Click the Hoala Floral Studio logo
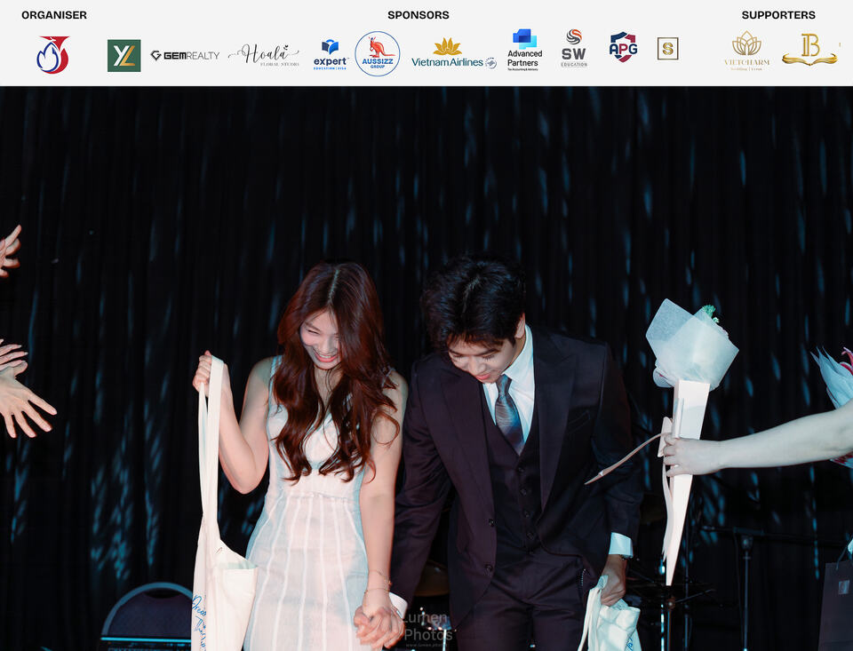 click(264, 55)
